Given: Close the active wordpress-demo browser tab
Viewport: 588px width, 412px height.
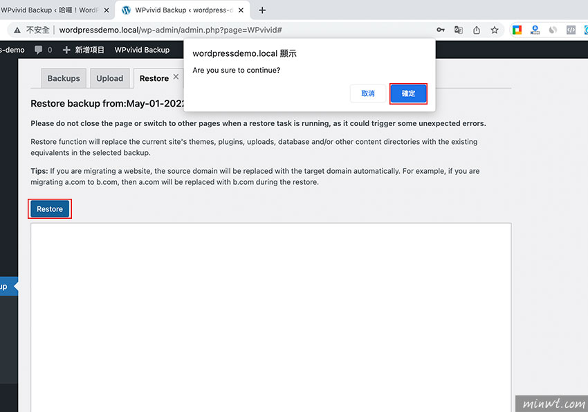Looking at the screenshot, I should point(241,10).
